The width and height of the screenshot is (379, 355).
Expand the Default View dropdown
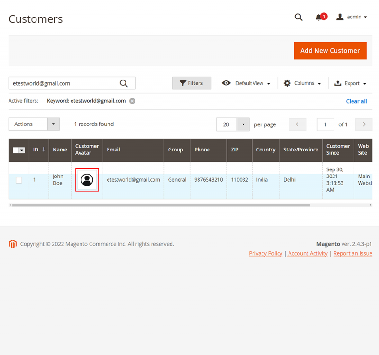coord(253,83)
